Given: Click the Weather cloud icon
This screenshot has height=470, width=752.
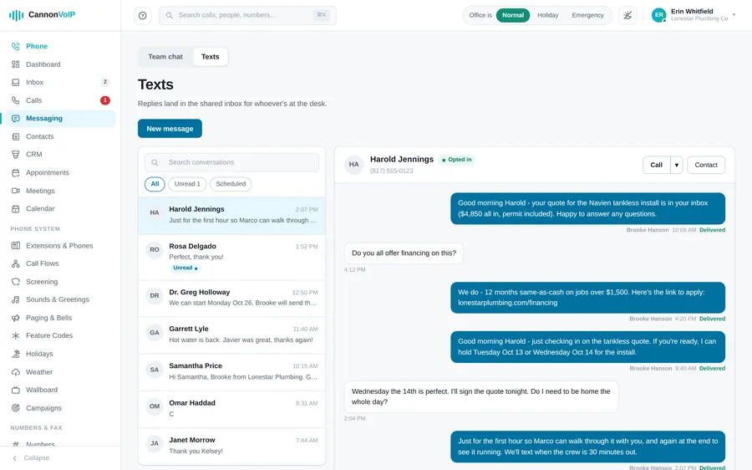Looking at the screenshot, I should (16, 372).
